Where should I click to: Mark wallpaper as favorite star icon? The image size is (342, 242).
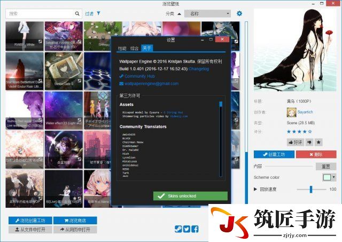(318, 142)
